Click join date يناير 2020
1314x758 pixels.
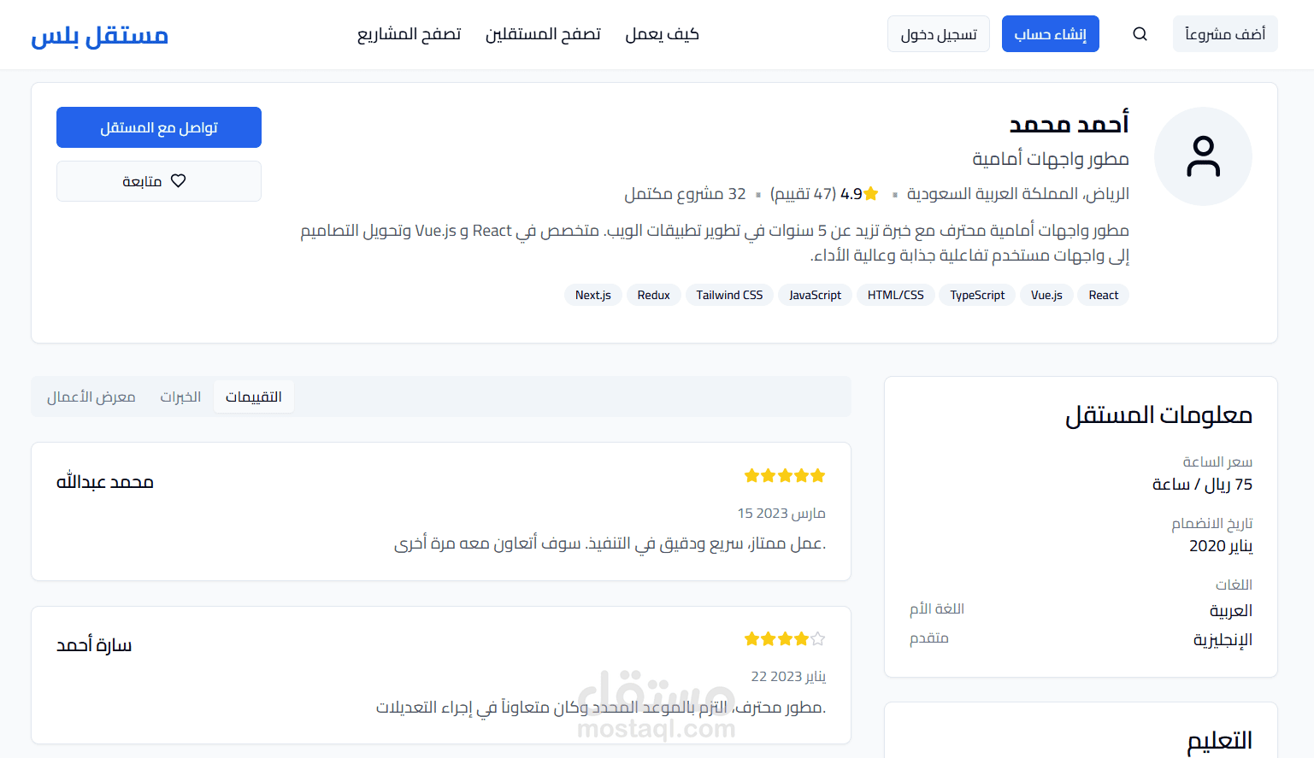(1221, 546)
